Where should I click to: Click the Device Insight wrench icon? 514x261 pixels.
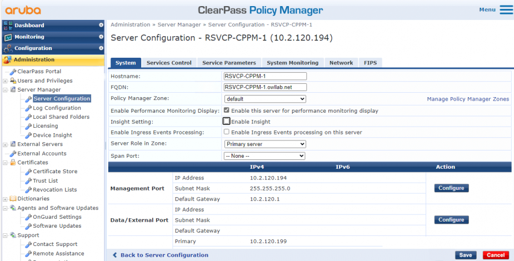[28, 135]
